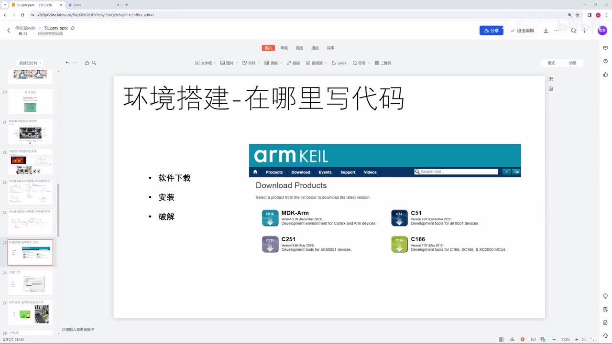612x344 pixels.
Task: Zoom in with the plus button
Action: pos(577,339)
